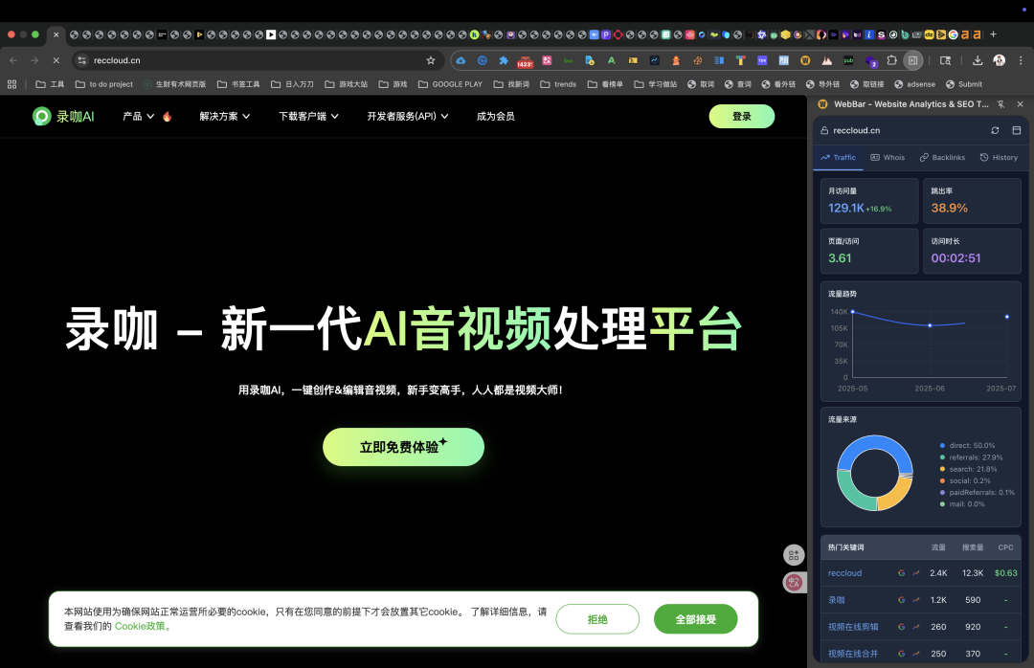Stop loading the page
Image resolution: width=1034 pixels, height=668 pixels.
pos(56,60)
